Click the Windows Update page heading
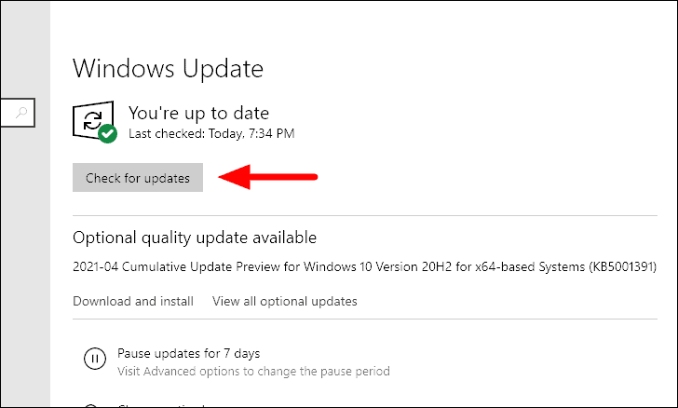Screen dimensions: 678x408 [x=168, y=68]
